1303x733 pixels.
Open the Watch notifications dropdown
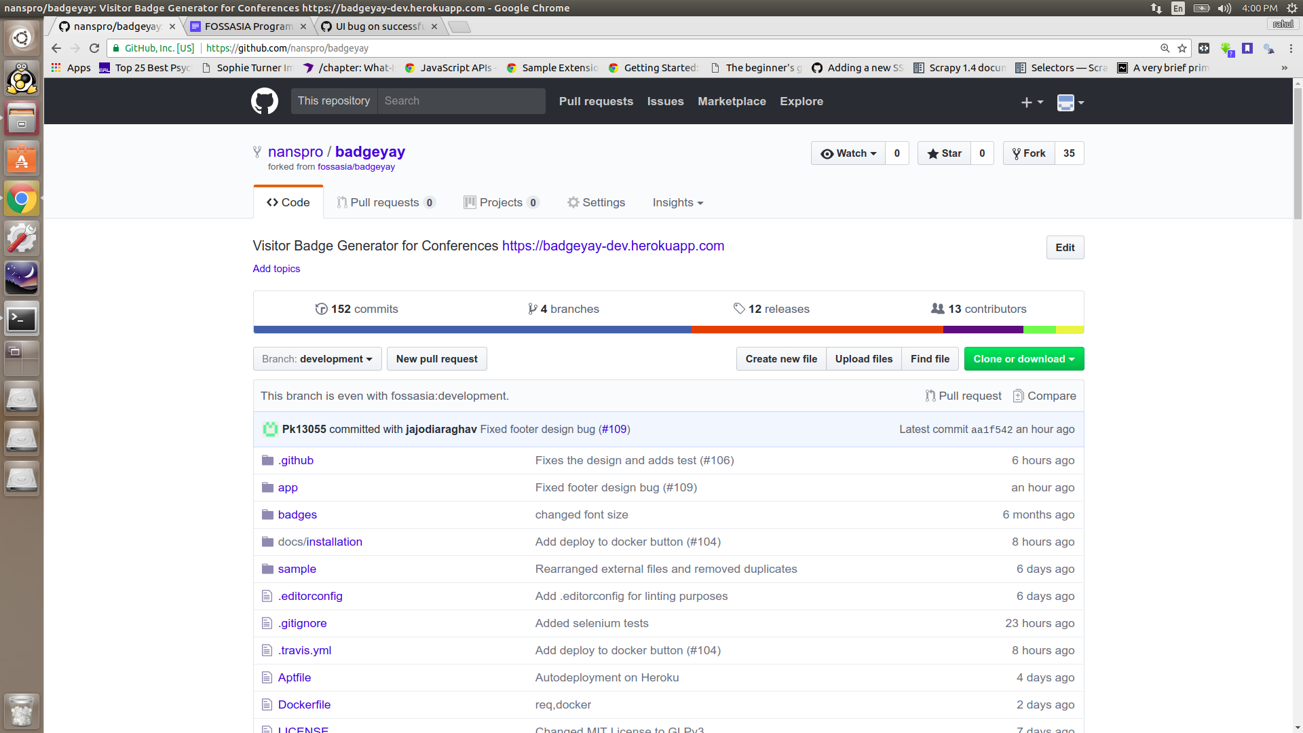[x=848, y=153]
